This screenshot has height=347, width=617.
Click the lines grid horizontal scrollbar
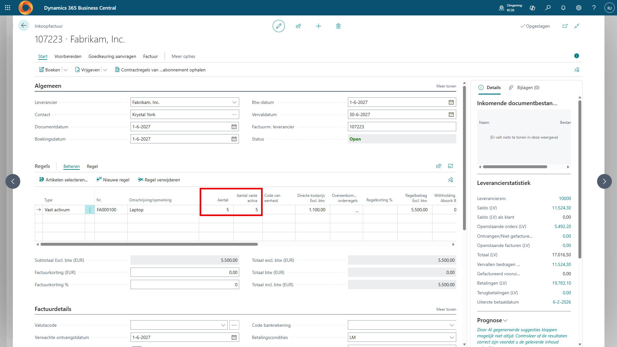point(149,244)
